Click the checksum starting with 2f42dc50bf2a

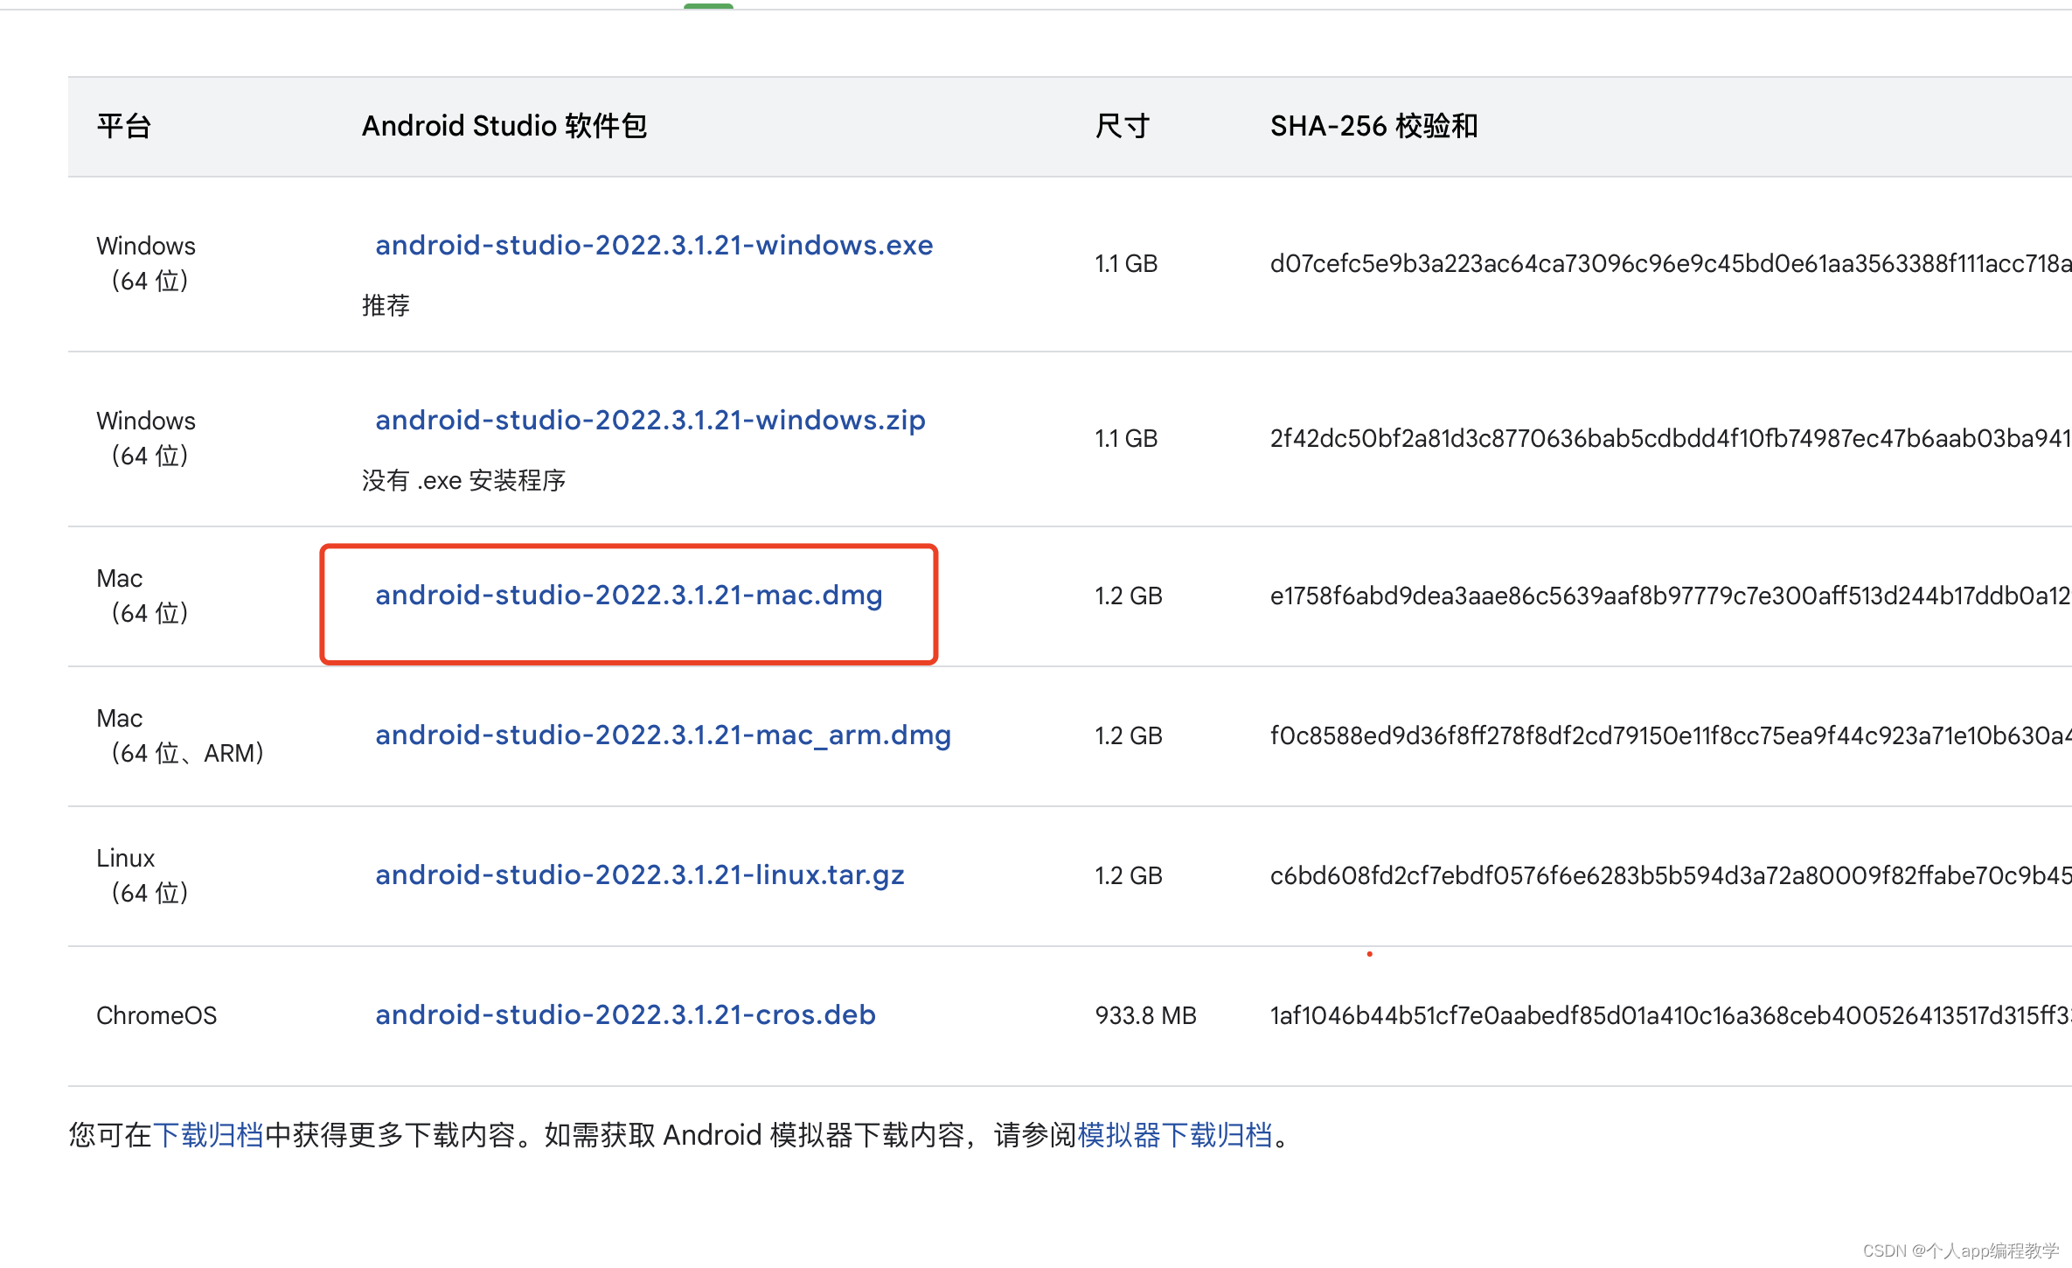coord(1671,438)
